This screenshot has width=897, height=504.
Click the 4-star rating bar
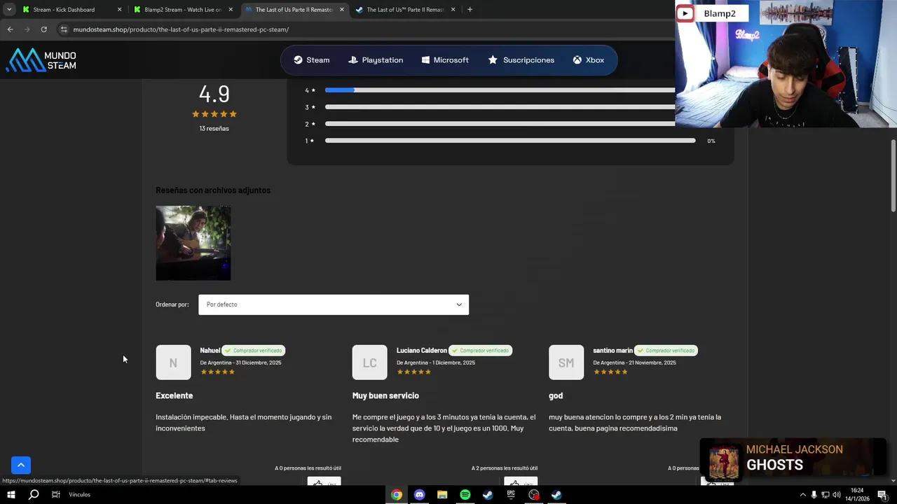click(x=500, y=90)
